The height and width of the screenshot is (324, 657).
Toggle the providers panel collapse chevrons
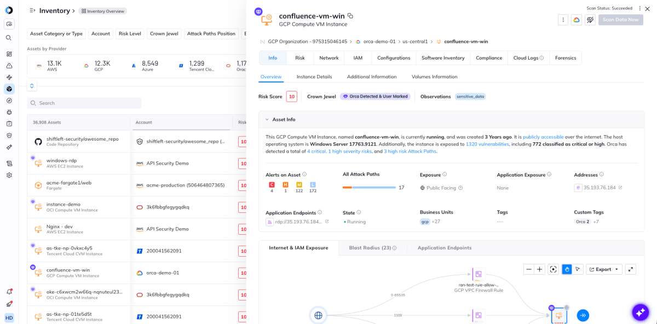tap(32, 86)
